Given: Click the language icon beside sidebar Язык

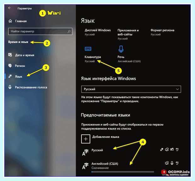Looking at the screenshot, I should (10, 76).
